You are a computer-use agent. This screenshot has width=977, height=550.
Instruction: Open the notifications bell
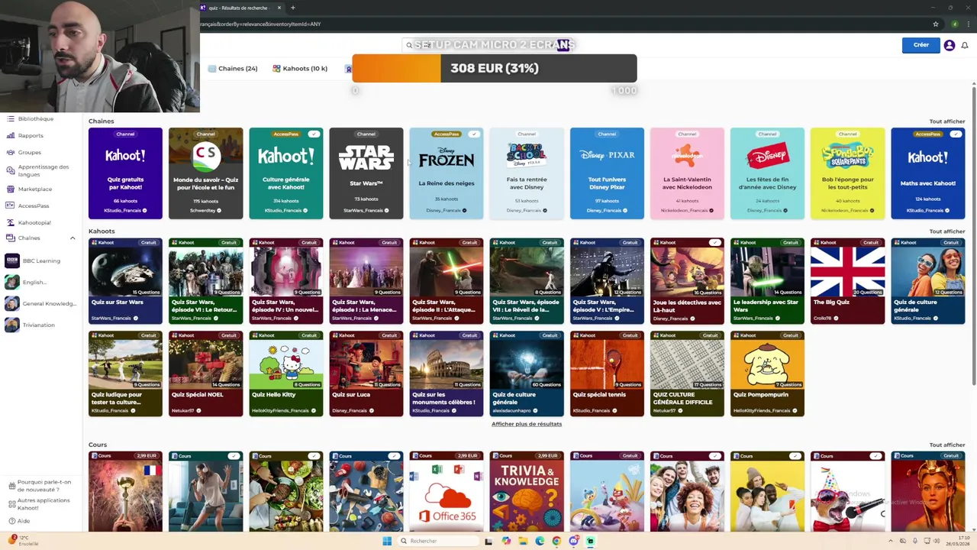pyautogui.click(x=965, y=45)
